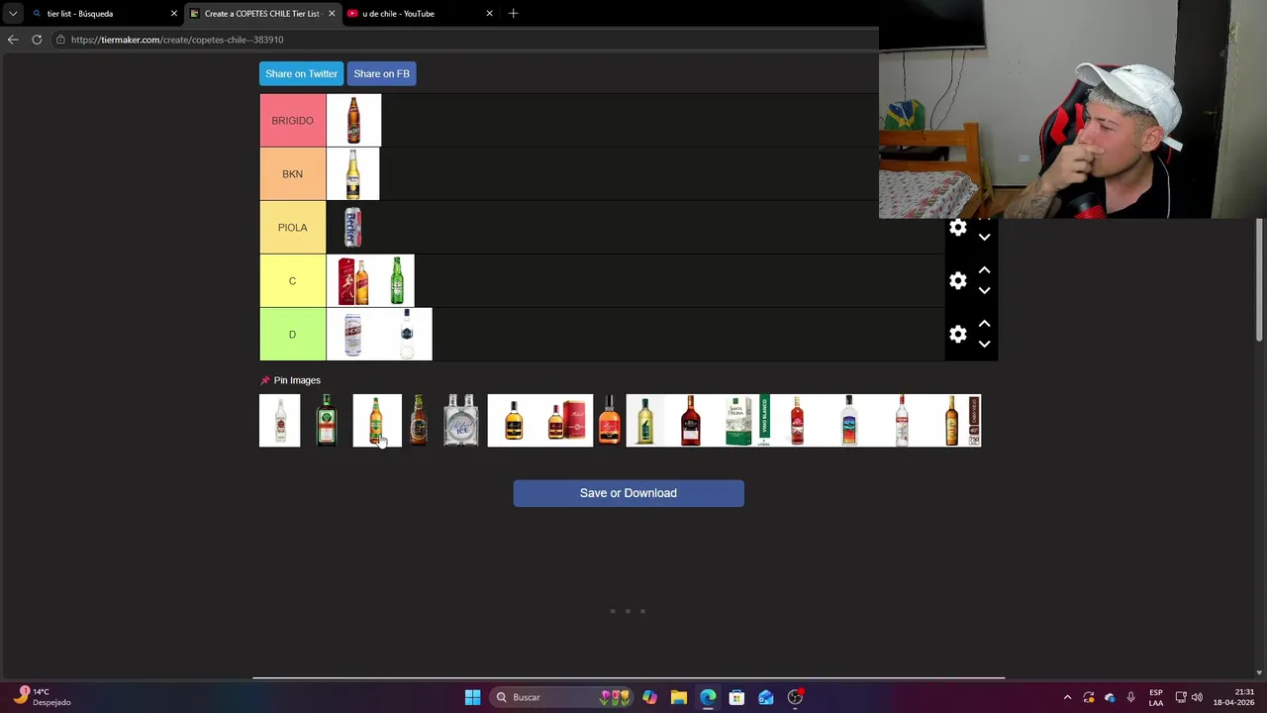
Task: Go back with browser back arrow
Action: pos(12,40)
